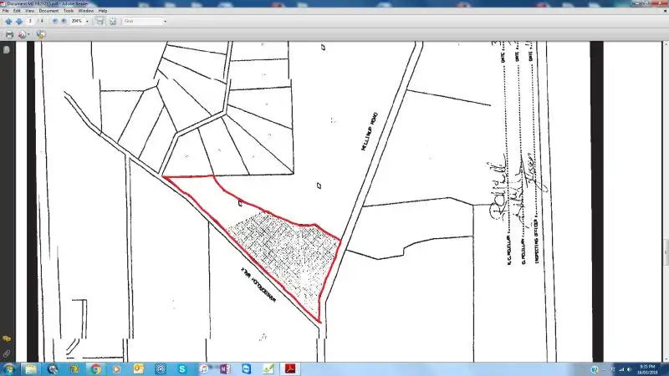Go to previous page using up arrow
Viewport: 669px width, 376px height.
pos(8,20)
